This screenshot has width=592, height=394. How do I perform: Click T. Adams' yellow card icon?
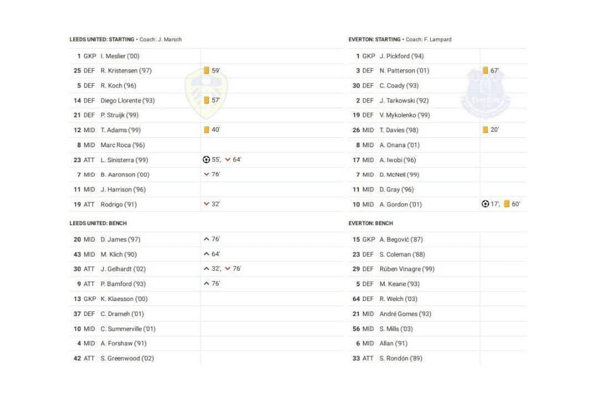[206, 130]
